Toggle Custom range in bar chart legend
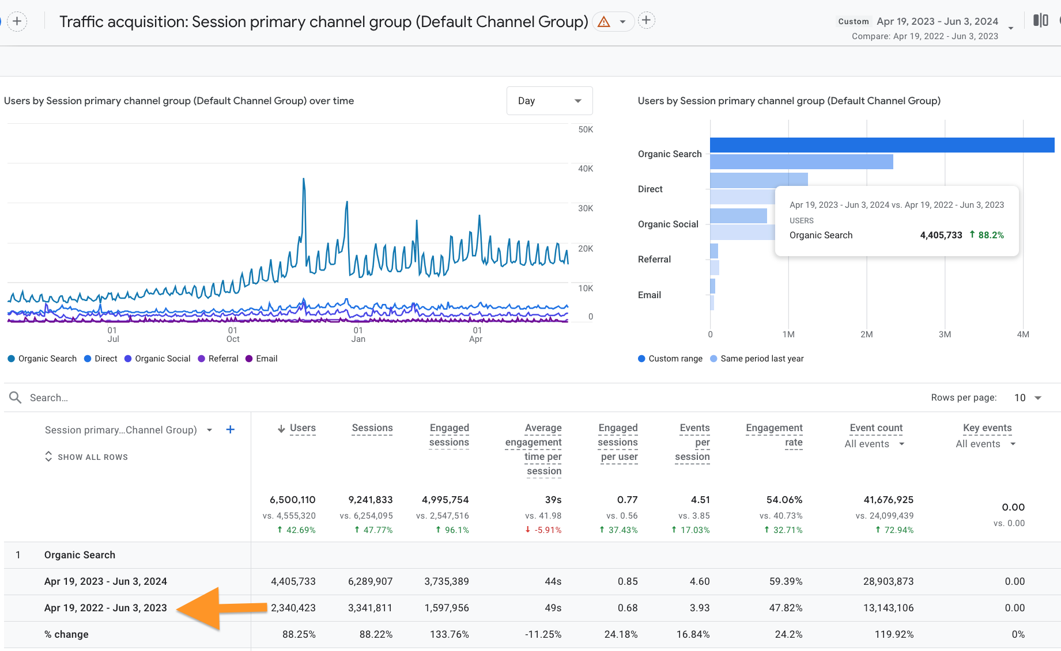This screenshot has height=651, width=1061. pos(670,359)
